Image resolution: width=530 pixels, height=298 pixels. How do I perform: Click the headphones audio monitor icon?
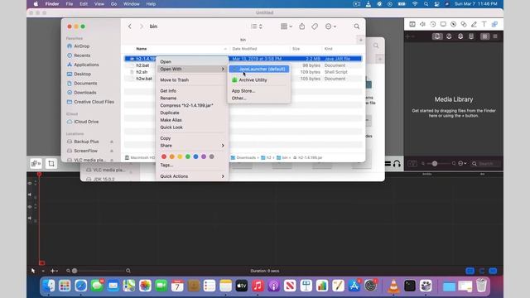click(397, 164)
